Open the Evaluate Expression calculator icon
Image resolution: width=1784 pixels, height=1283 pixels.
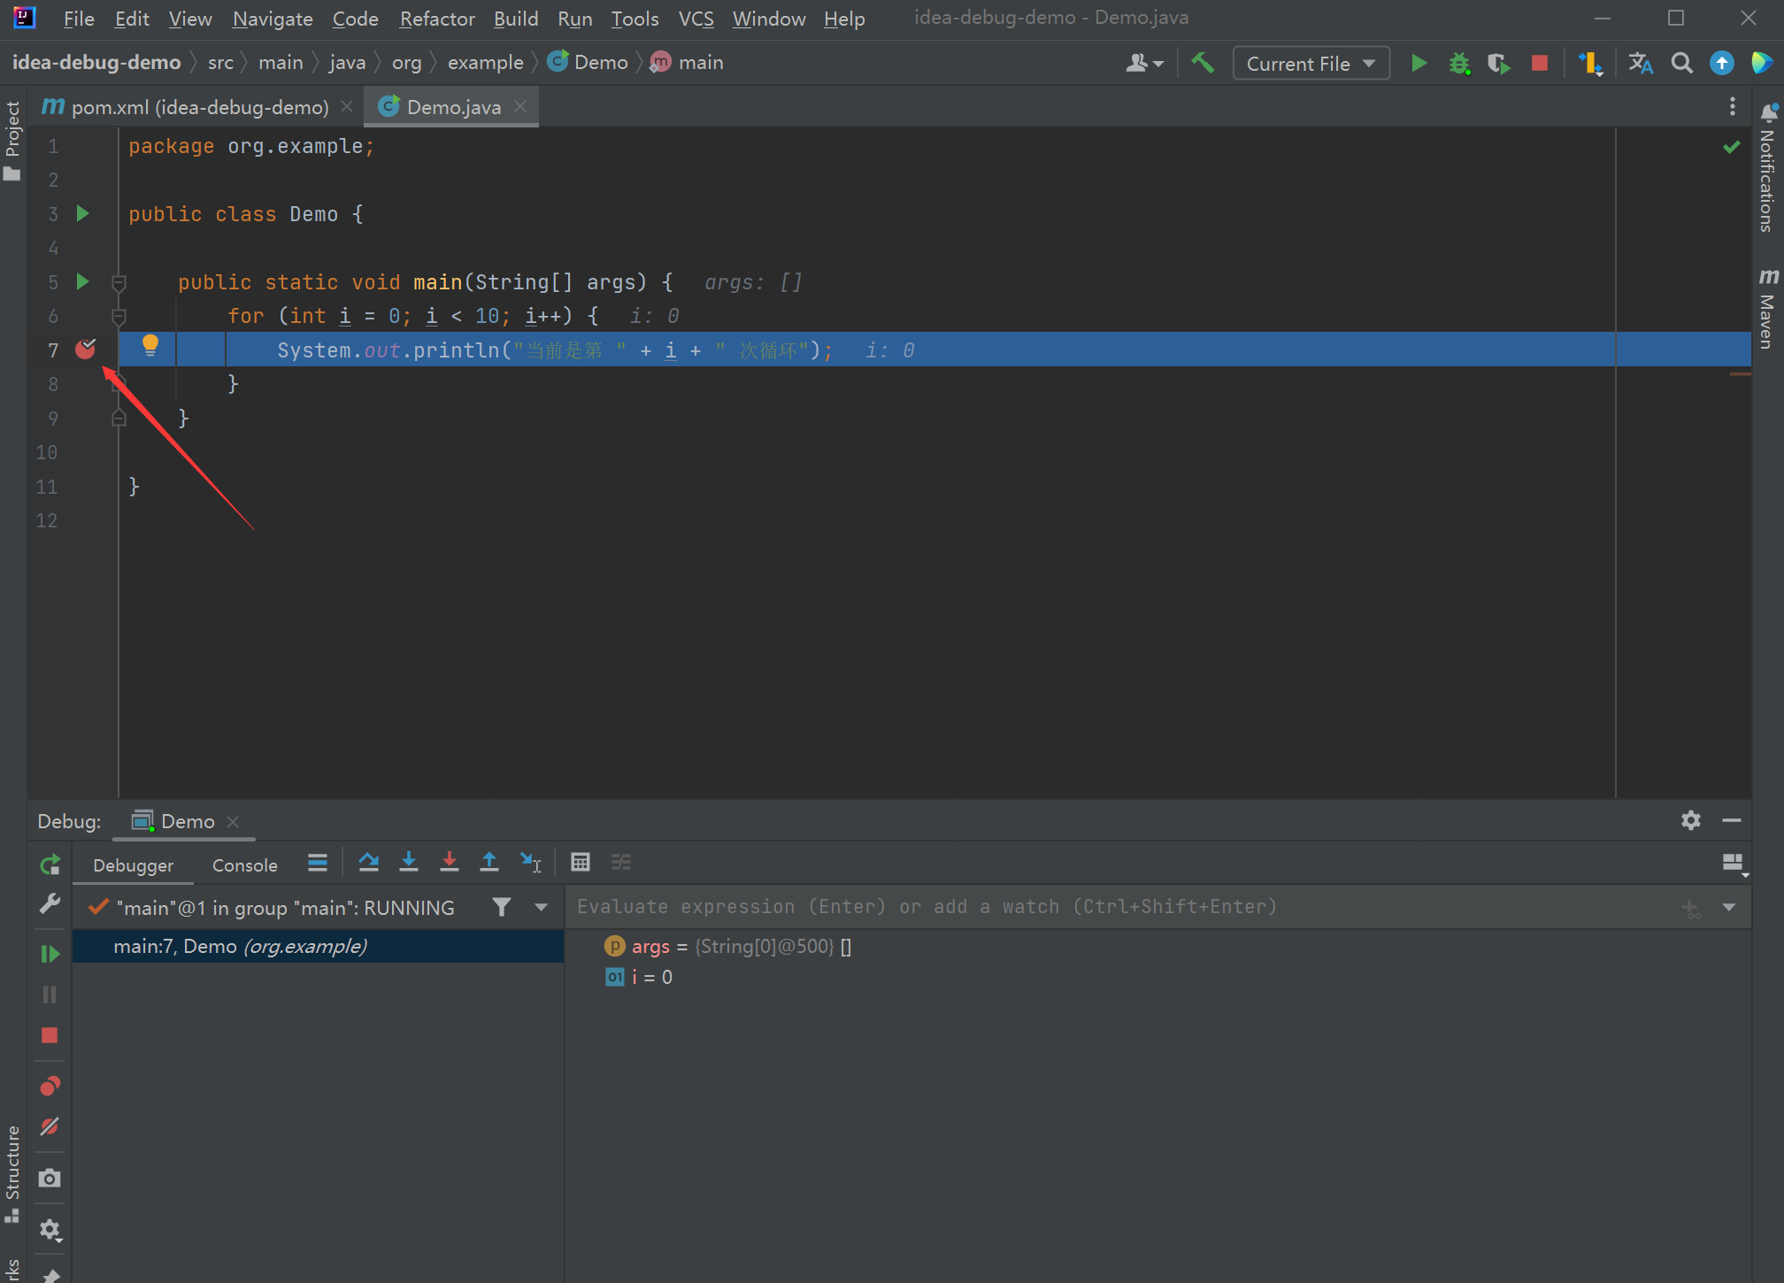pos(581,862)
